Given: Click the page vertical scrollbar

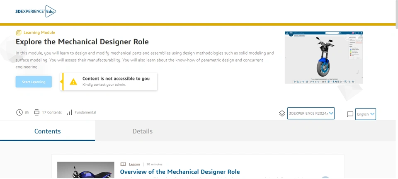Looking at the screenshot, I should pyautogui.click(x=396, y=17).
